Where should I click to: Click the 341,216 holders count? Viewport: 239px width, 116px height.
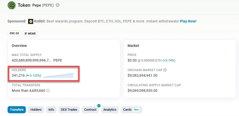(x=18, y=75)
